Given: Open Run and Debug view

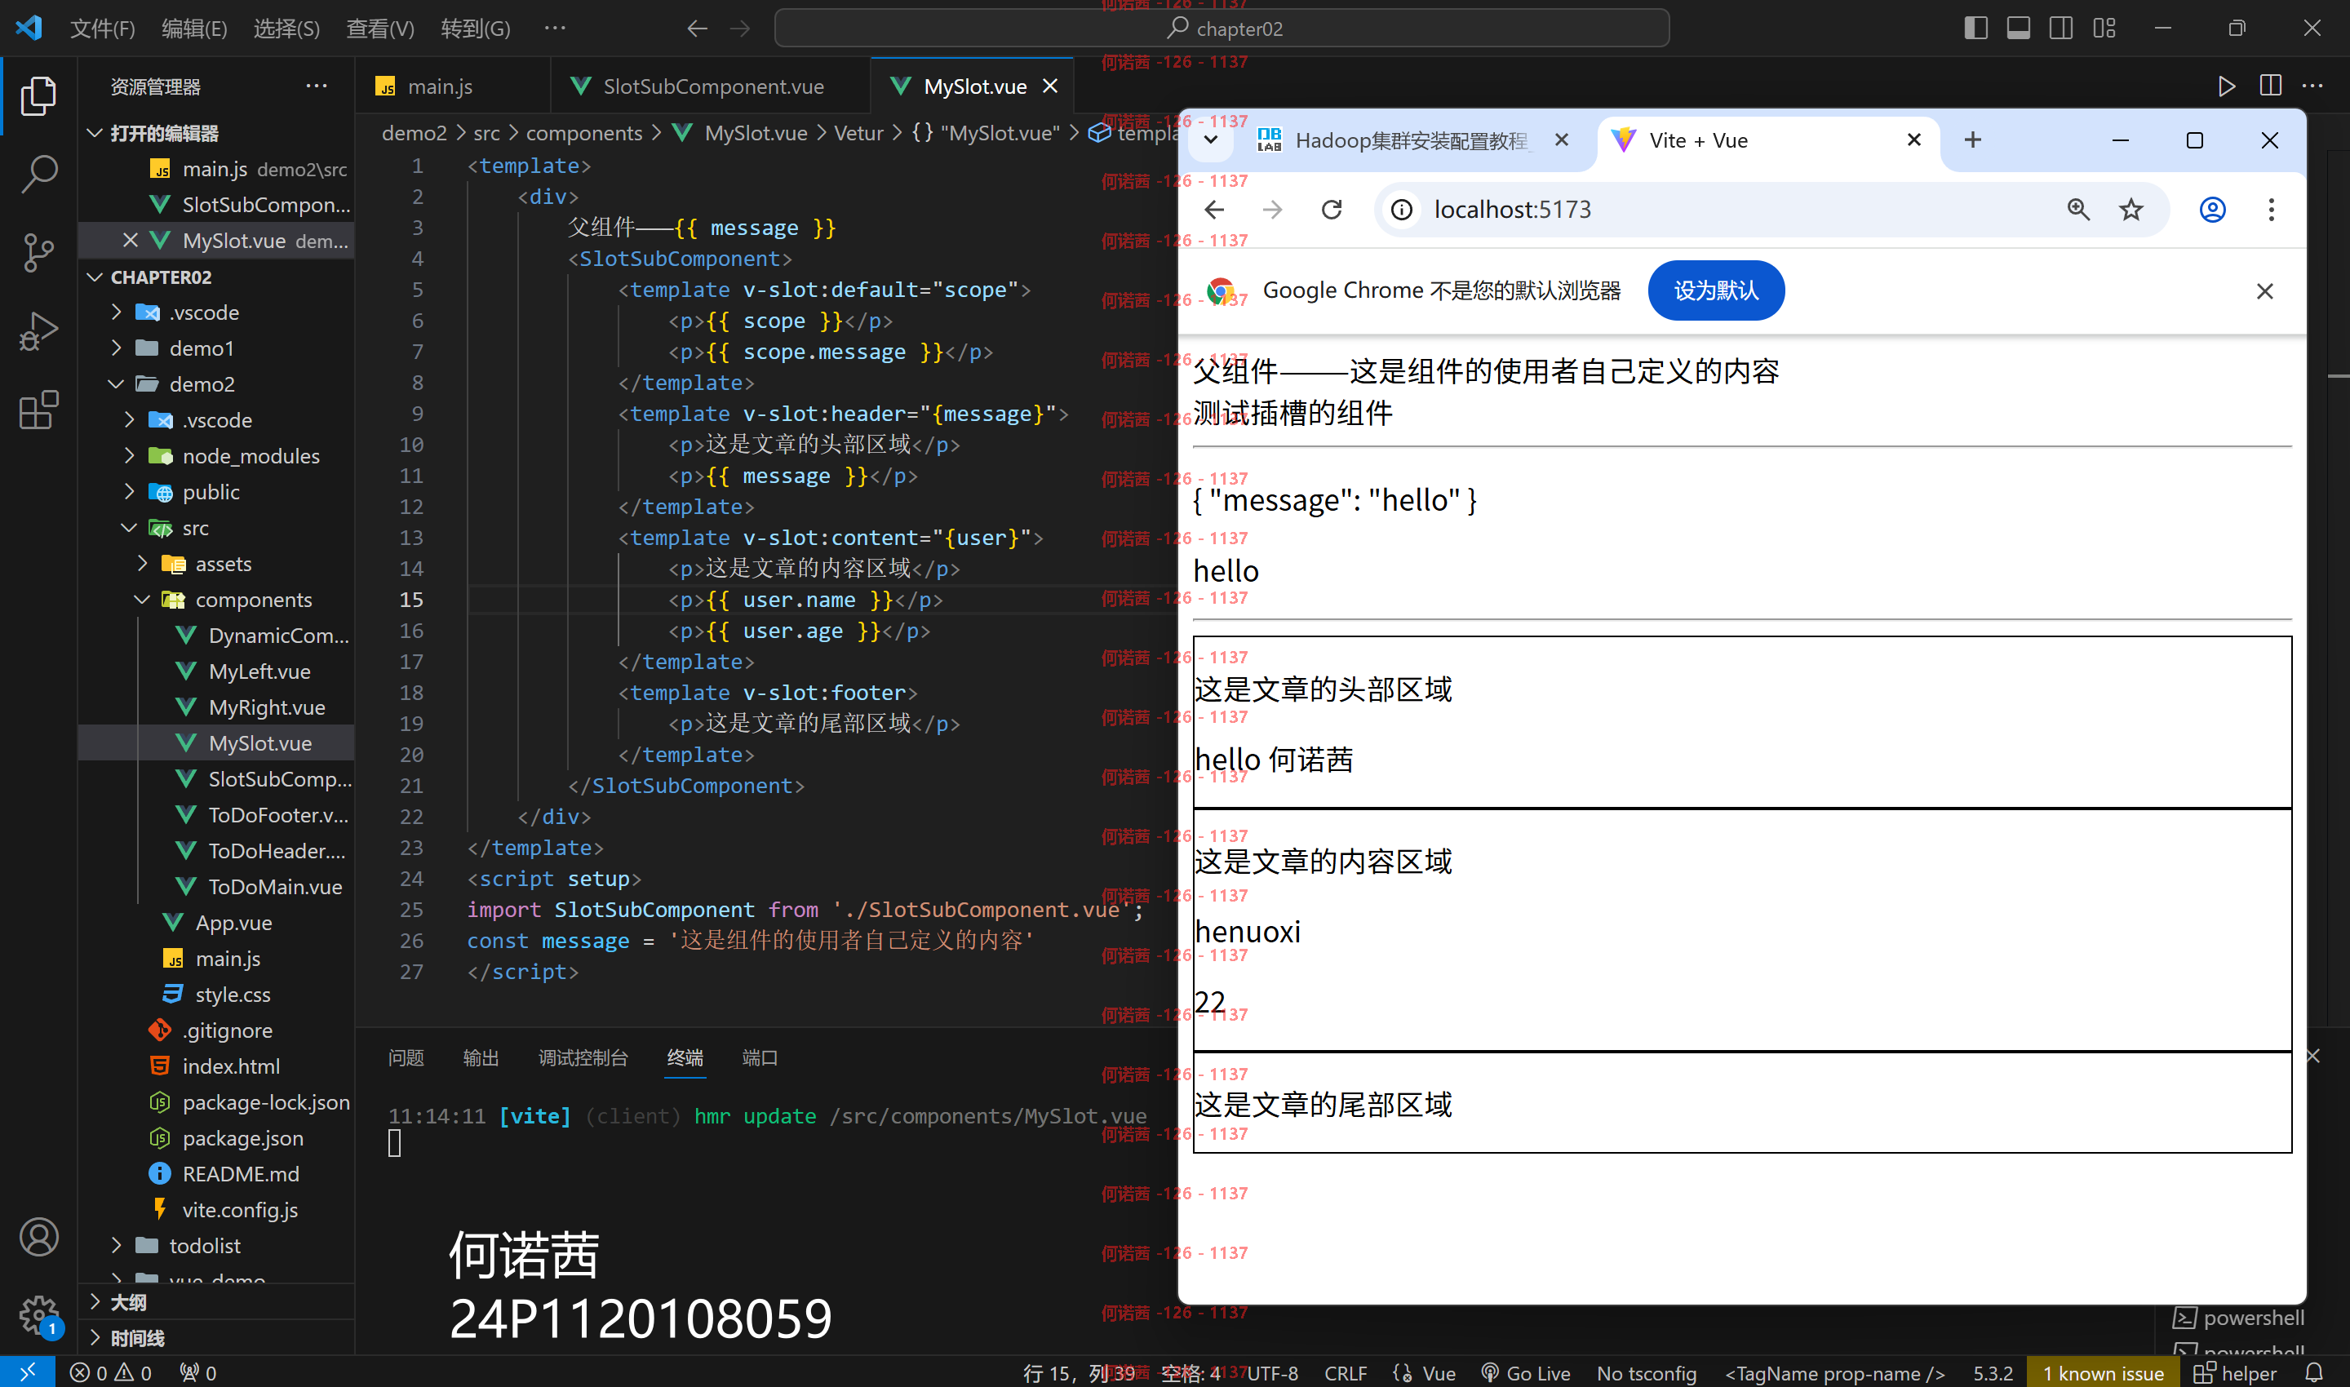Looking at the screenshot, I should coord(38,331).
